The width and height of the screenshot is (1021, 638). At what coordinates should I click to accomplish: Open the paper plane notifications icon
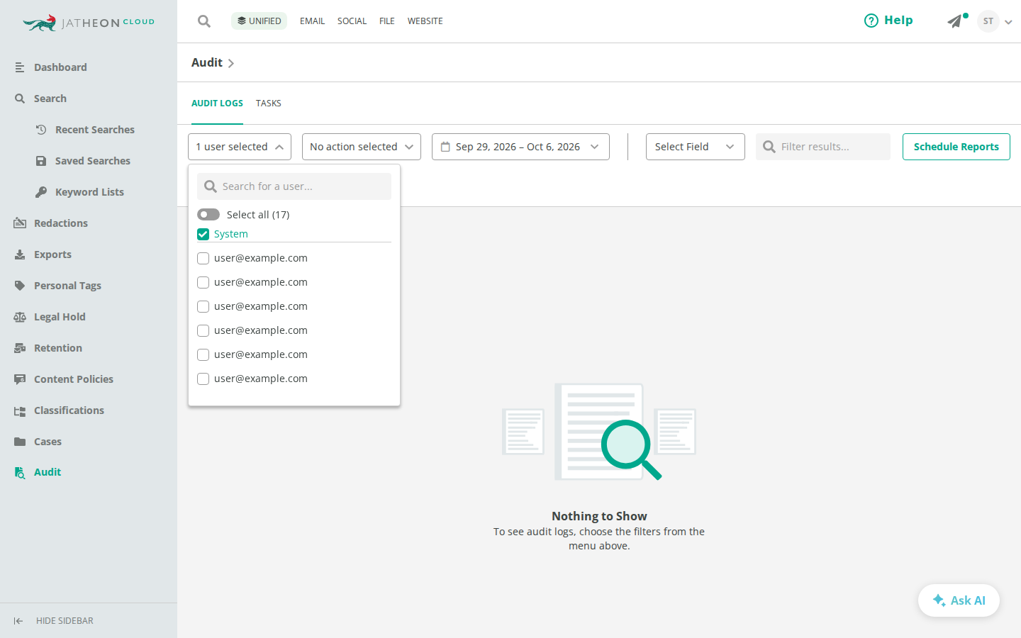pyautogui.click(x=955, y=21)
